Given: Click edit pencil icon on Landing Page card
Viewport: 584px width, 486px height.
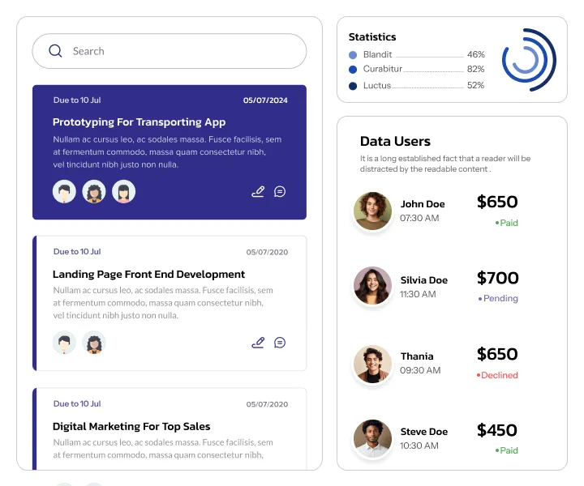Looking at the screenshot, I should 258,343.
